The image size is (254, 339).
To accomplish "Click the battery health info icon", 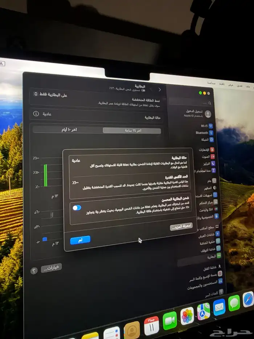I will [x=36, y=113].
